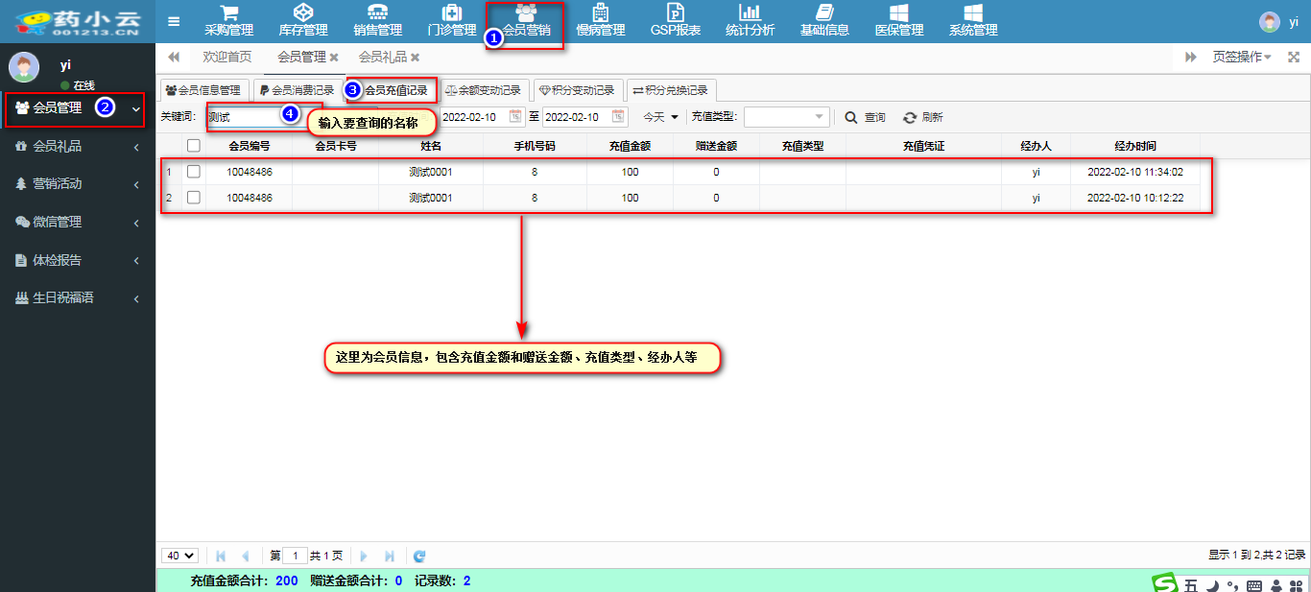The height and width of the screenshot is (592, 1311).
Task: Click the sidebar profile avatar for yi
Action: [24, 67]
